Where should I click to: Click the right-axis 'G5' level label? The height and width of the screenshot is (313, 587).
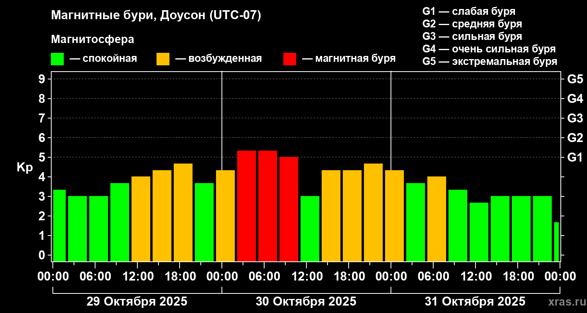[x=575, y=79]
